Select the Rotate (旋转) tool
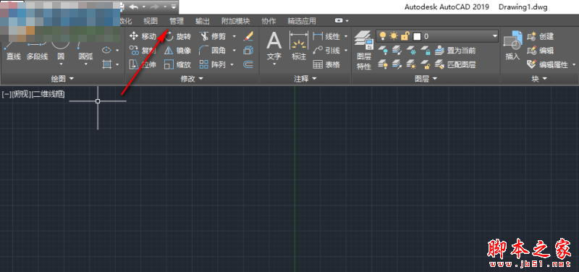Image resolution: width=579 pixels, height=272 pixels. (177, 36)
